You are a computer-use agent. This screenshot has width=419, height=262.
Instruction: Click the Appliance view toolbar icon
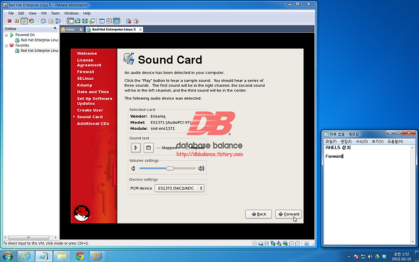[109, 21]
